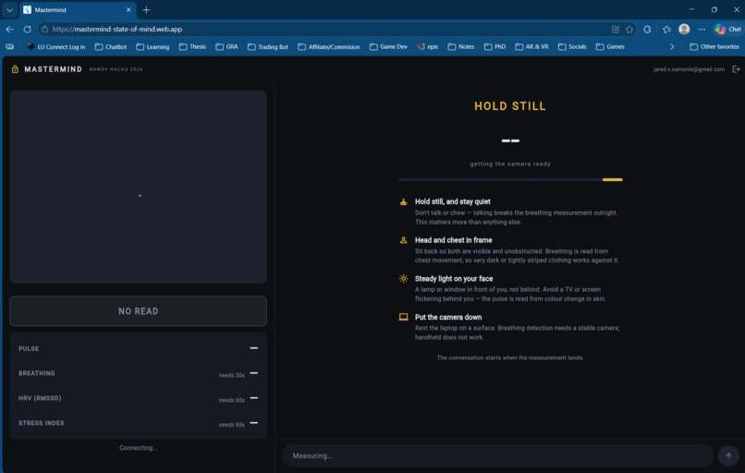Close the Mastermind tab
Image resolution: width=745 pixels, height=473 pixels.
[128, 9]
